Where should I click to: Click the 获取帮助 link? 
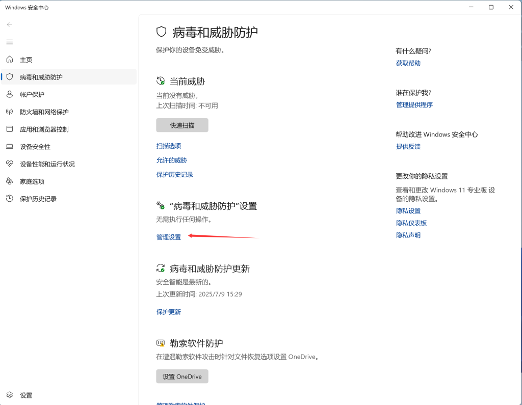(408, 63)
